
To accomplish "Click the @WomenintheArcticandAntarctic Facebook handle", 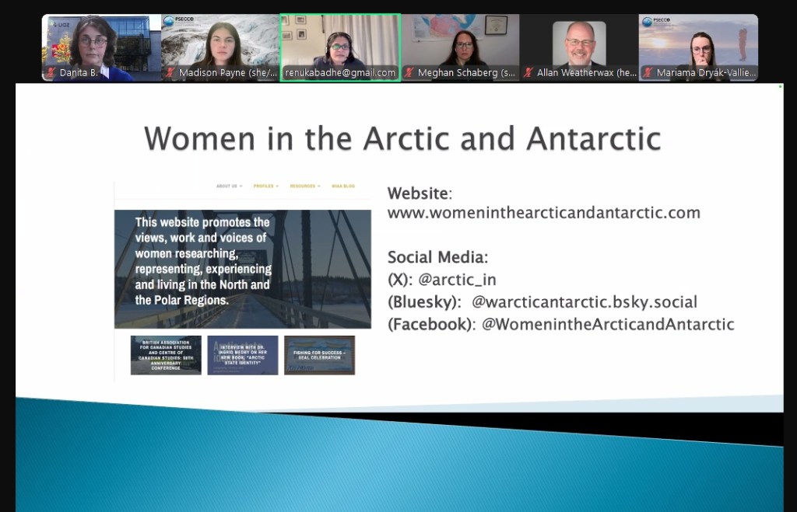I will click(x=608, y=325).
